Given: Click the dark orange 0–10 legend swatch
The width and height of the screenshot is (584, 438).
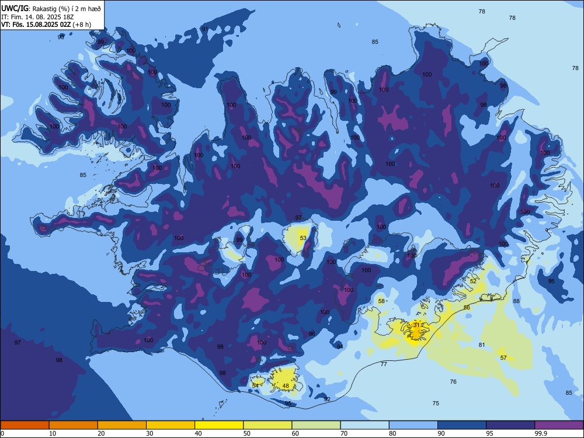Looking at the screenshot, I should coord(25,425).
